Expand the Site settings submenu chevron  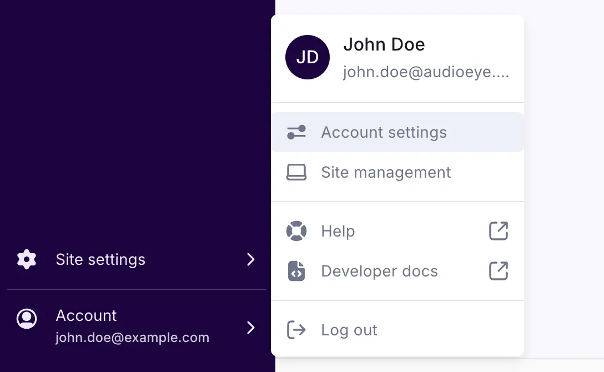(x=251, y=259)
